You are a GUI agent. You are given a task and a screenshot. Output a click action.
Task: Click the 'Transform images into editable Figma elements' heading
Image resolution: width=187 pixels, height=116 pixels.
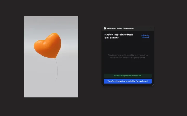click(118, 36)
